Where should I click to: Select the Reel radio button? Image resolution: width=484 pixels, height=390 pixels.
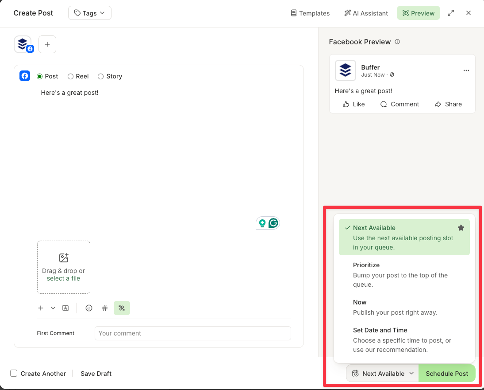(70, 76)
